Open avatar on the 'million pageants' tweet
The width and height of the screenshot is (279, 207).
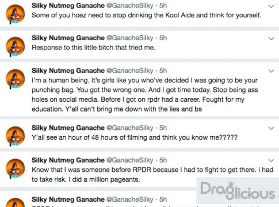16,168
